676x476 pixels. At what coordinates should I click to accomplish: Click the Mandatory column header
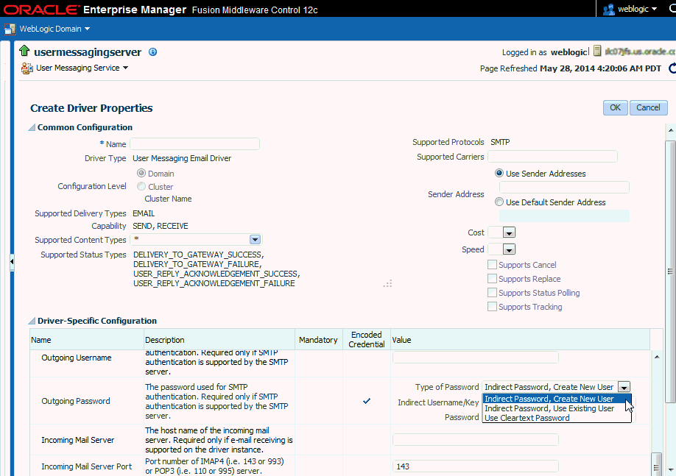tap(319, 340)
